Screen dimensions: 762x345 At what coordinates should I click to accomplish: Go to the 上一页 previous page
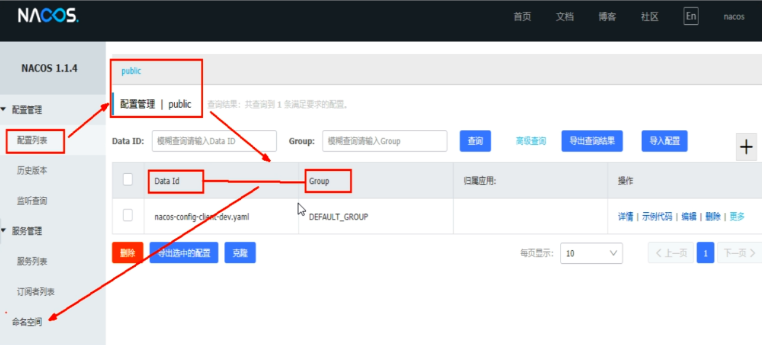[671, 253]
